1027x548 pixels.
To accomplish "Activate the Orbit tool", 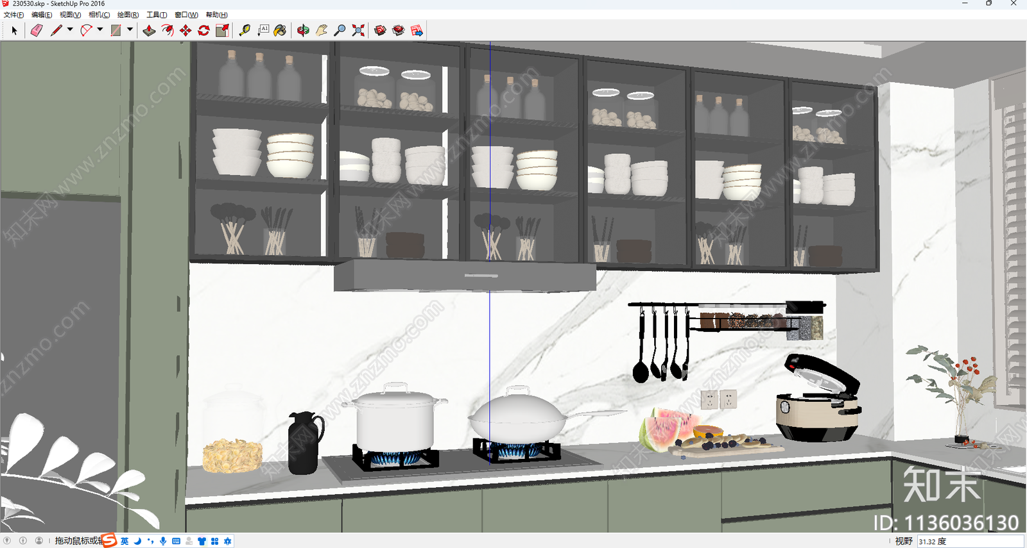I will (303, 30).
